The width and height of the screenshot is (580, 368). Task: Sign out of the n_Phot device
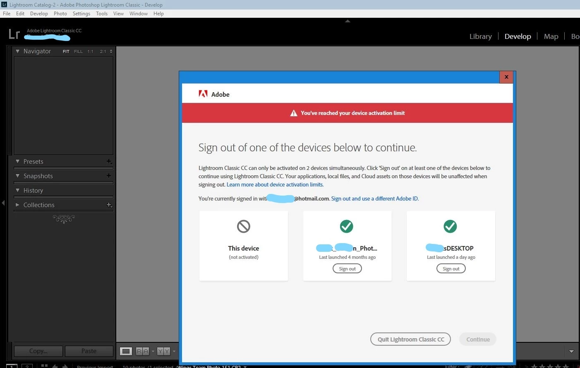click(347, 269)
